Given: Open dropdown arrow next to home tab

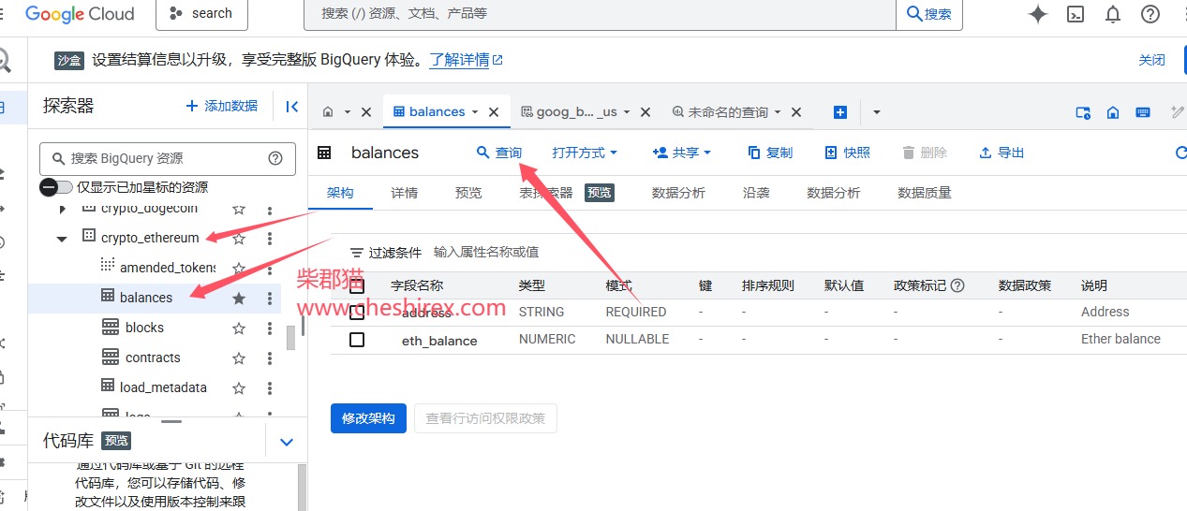Looking at the screenshot, I should [x=348, y=112].
